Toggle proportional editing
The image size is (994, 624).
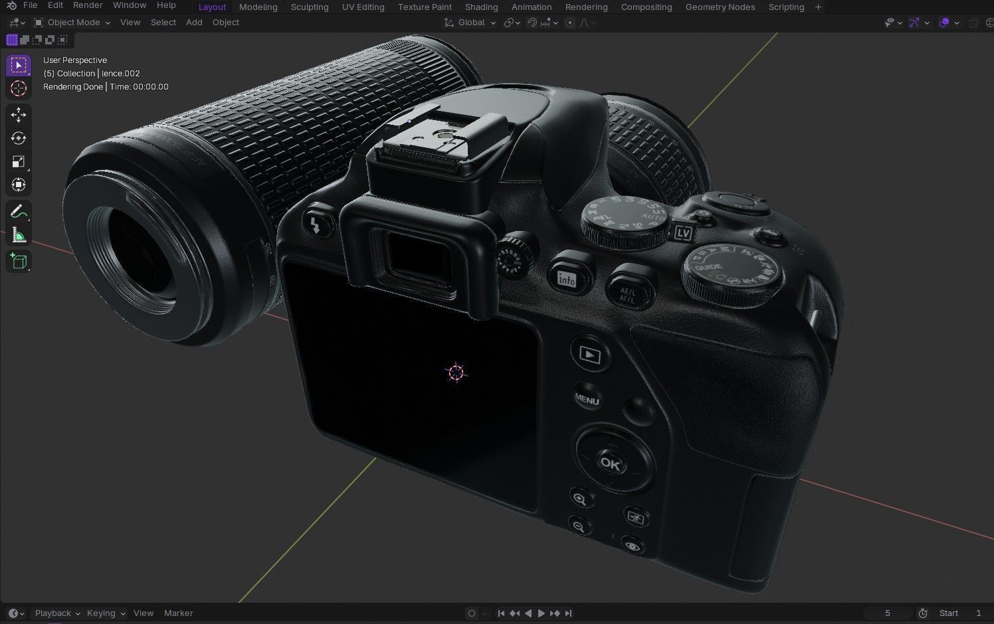point(569,23)
